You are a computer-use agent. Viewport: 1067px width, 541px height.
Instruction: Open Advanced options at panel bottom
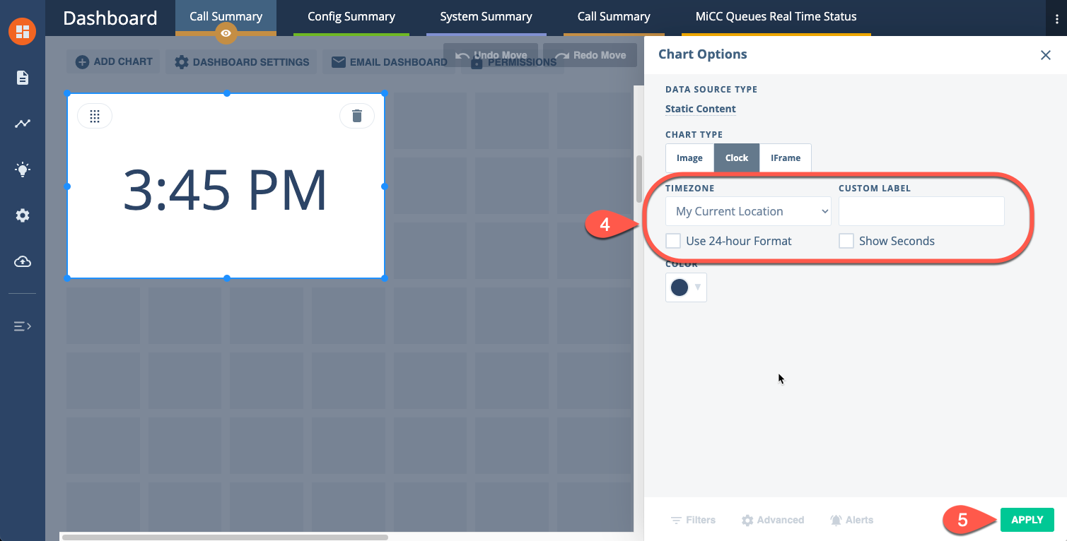(773, 520)
